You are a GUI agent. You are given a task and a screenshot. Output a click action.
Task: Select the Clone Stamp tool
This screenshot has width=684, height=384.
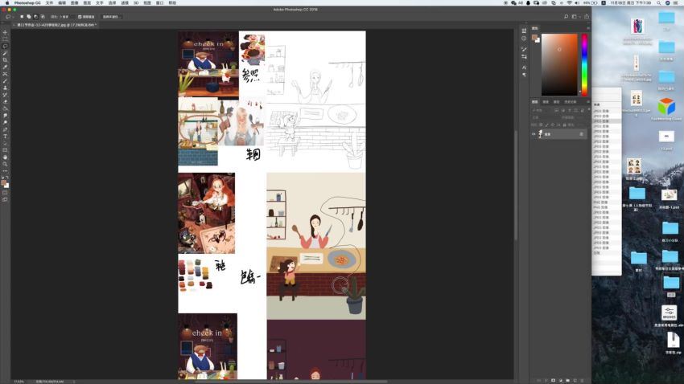[6, 88]
